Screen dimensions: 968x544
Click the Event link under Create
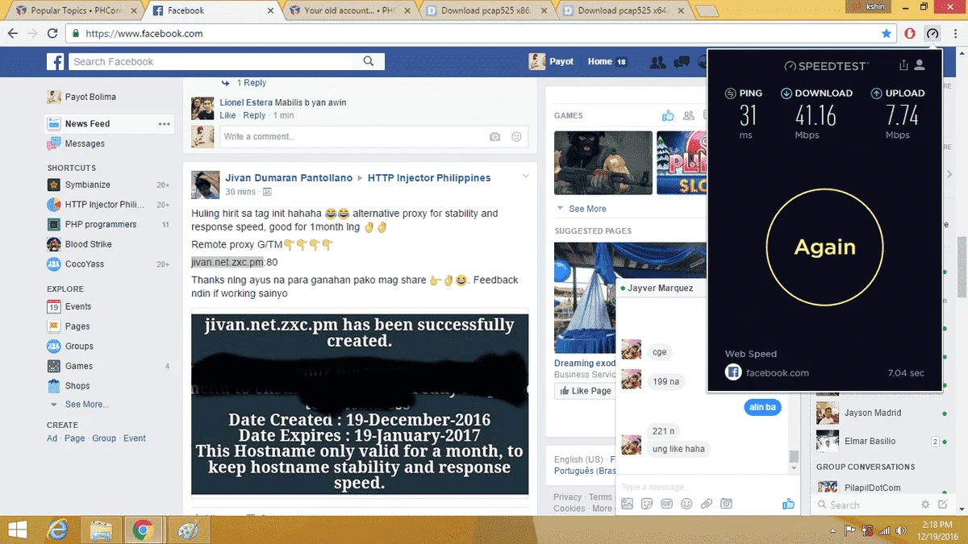[x=135, y=438]
